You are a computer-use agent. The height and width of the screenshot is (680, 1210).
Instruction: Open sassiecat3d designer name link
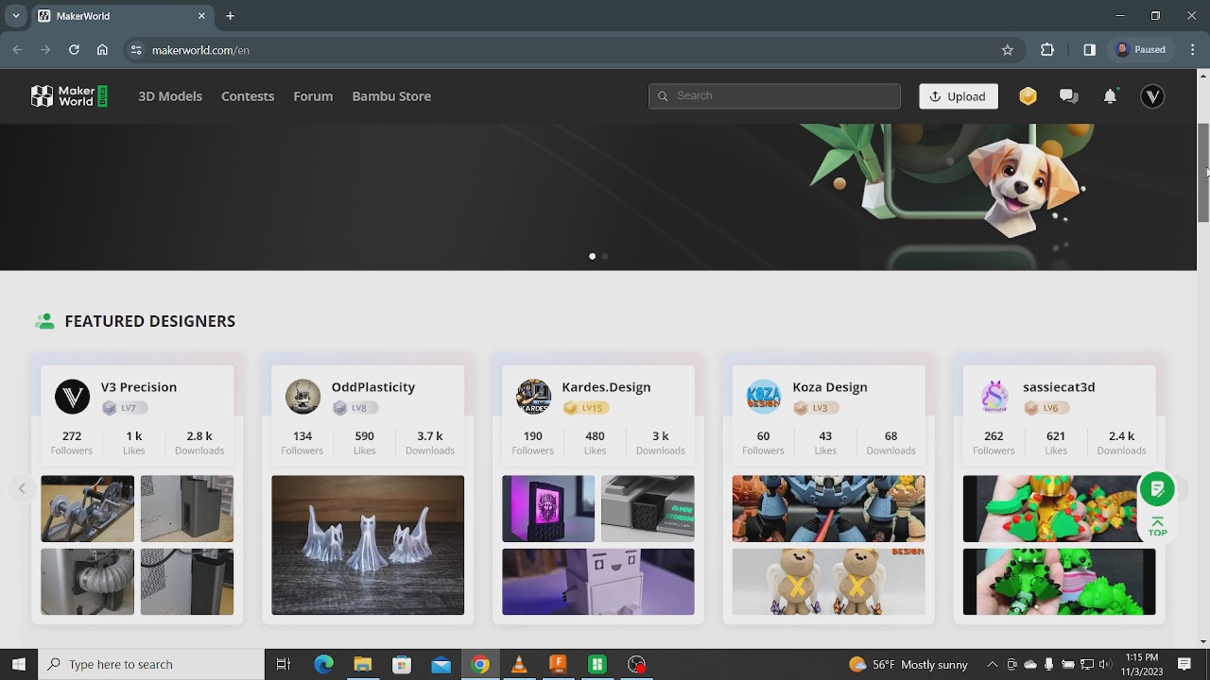tap(1059, 387)
